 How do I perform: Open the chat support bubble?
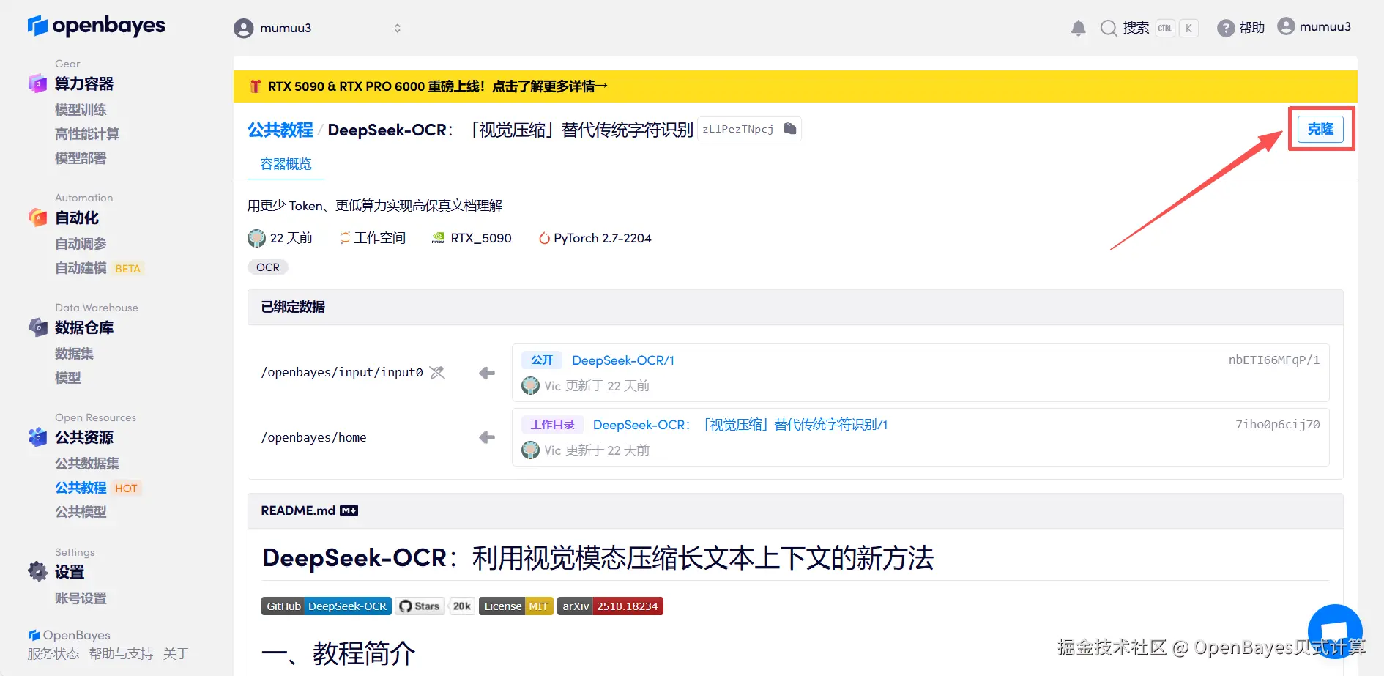(1335, 631)
